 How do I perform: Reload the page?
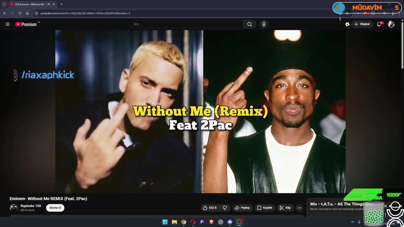point(20,13)
